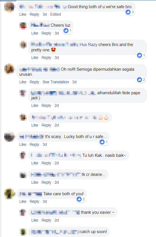The height and width of the screenshot is (237, 156).
Task: Like the 'Tu luh Kak.. nasib baik' reply
Action: (35, 163)
